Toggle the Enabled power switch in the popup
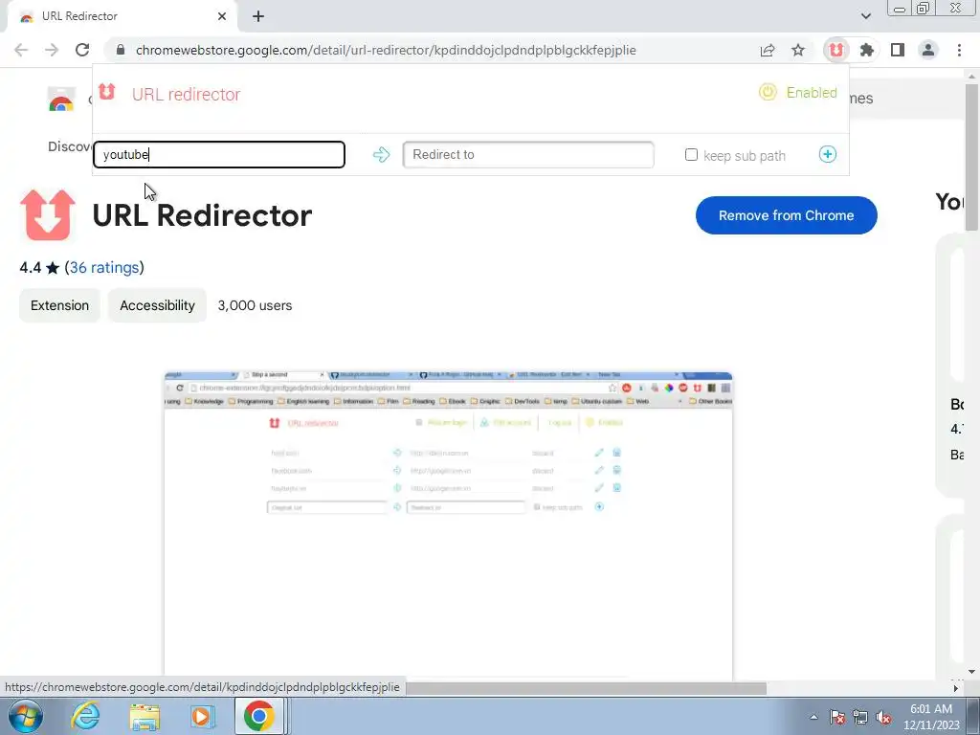This screenshot has width=980, height=735. point(768,93)
